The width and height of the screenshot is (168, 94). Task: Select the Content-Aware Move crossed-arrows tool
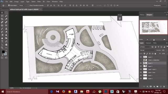click(6, 26)
